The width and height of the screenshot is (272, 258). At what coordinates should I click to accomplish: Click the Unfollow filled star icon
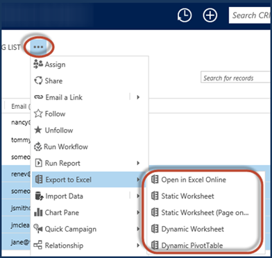click(x=38, y=130)
